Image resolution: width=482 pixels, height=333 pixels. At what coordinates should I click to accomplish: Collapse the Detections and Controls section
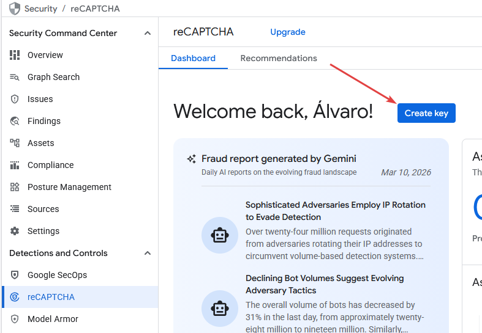pyautogui.click(x=147, y=253)
